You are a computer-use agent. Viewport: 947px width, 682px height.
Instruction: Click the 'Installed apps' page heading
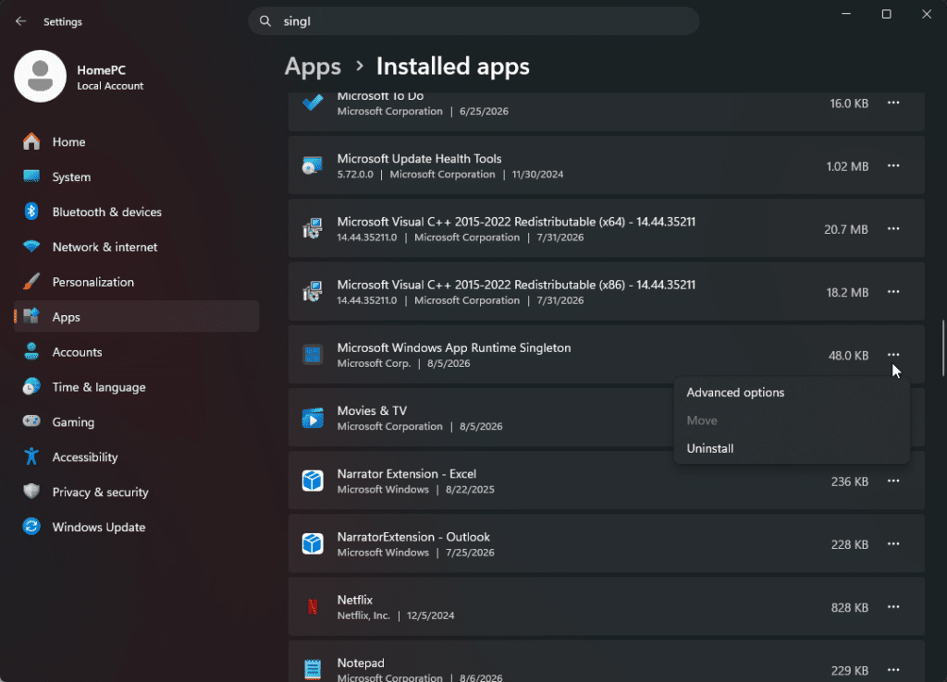coord(453,67)
